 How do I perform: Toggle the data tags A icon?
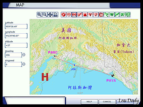click(122, 15)
